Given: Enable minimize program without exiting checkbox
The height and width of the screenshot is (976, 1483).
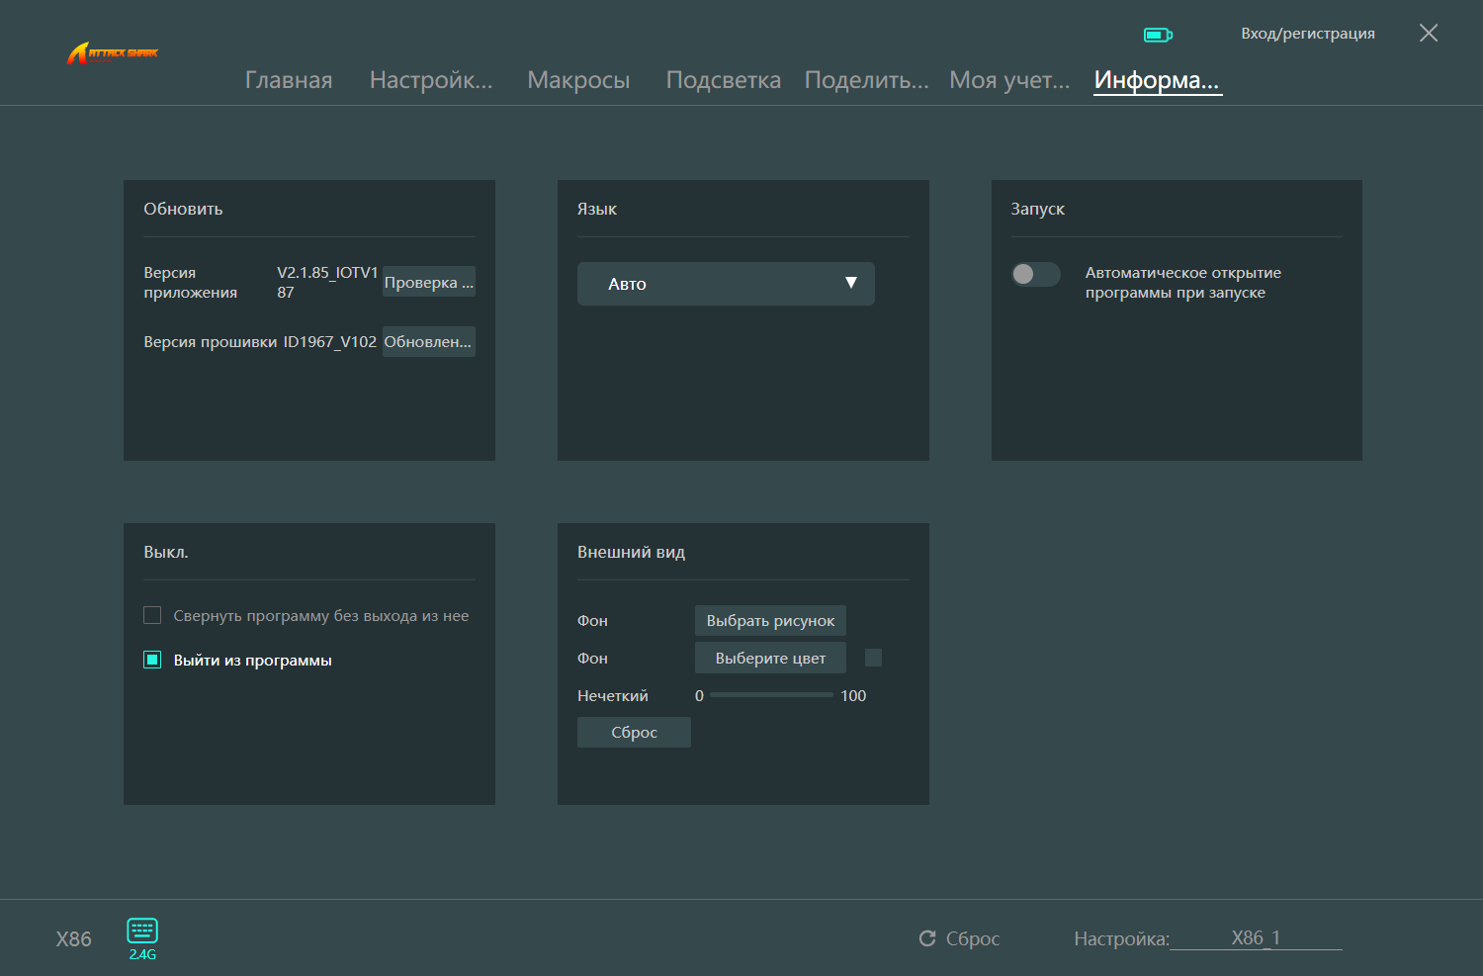Looking at the screenshot, I should pos(152,616).
